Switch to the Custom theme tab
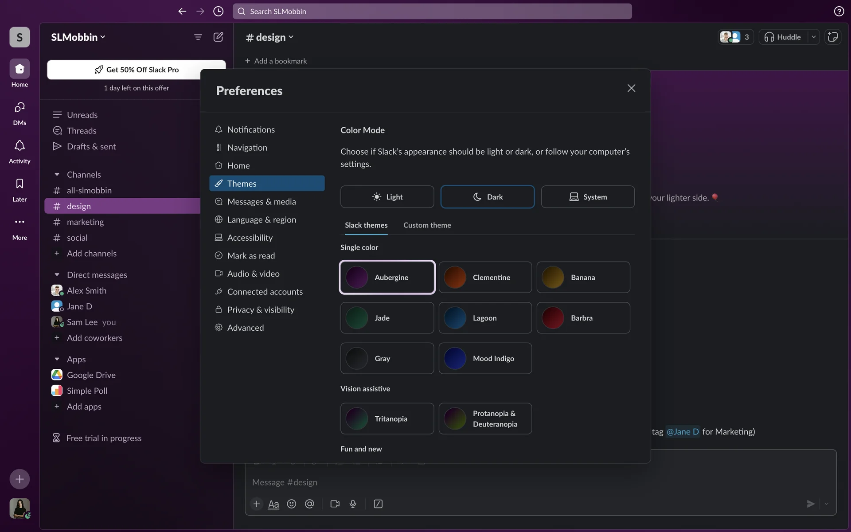851x532 pixels. [x=427, y=225]
